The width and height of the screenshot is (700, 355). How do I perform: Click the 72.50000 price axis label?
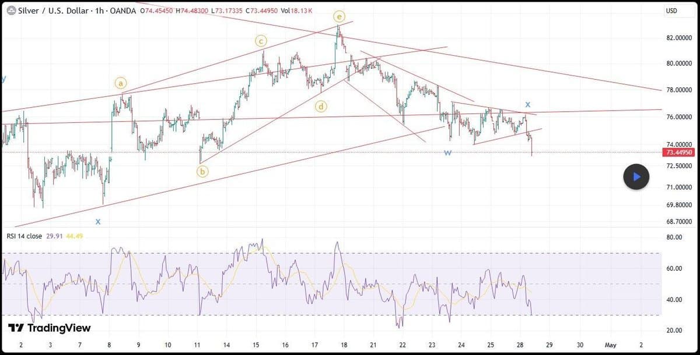[x=679, y=166]
